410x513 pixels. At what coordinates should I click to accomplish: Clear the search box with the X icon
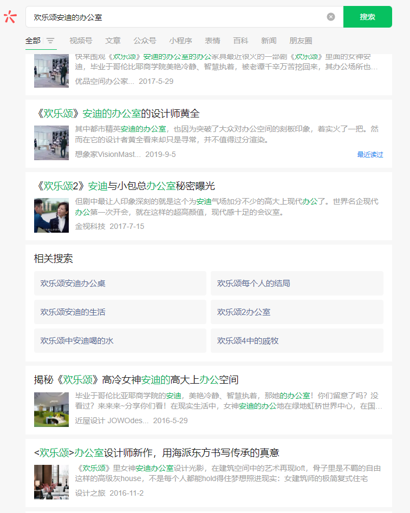tap(331, 17)
